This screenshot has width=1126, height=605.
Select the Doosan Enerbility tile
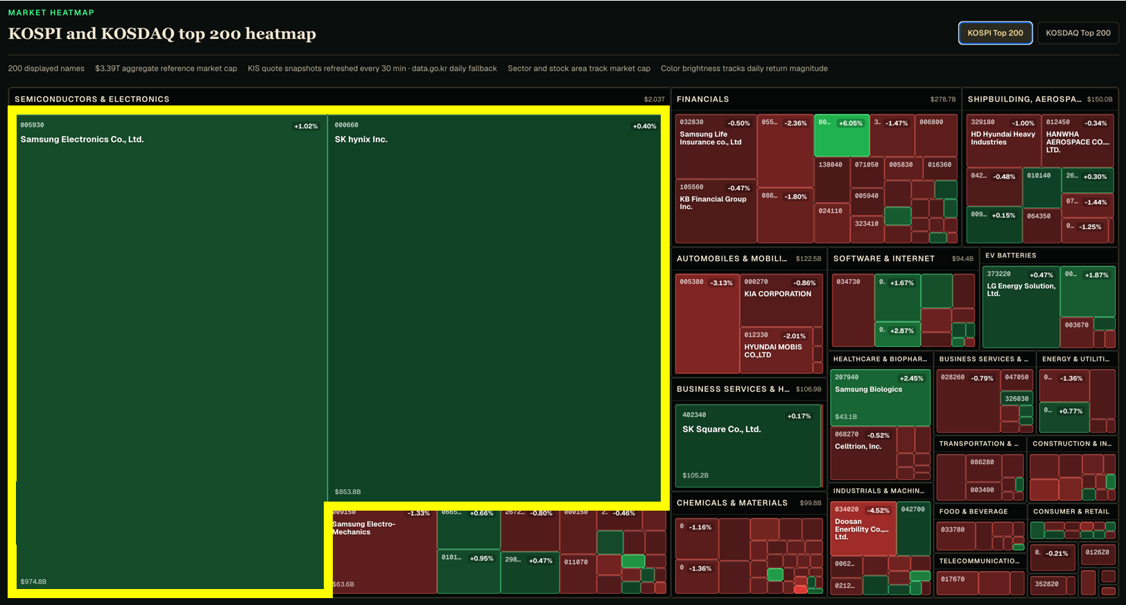click(x=863, y=529)
